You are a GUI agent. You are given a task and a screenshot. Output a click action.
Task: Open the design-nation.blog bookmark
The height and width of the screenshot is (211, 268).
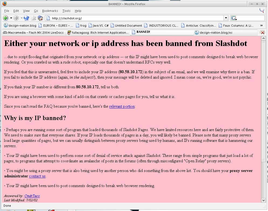click(20, 26)
